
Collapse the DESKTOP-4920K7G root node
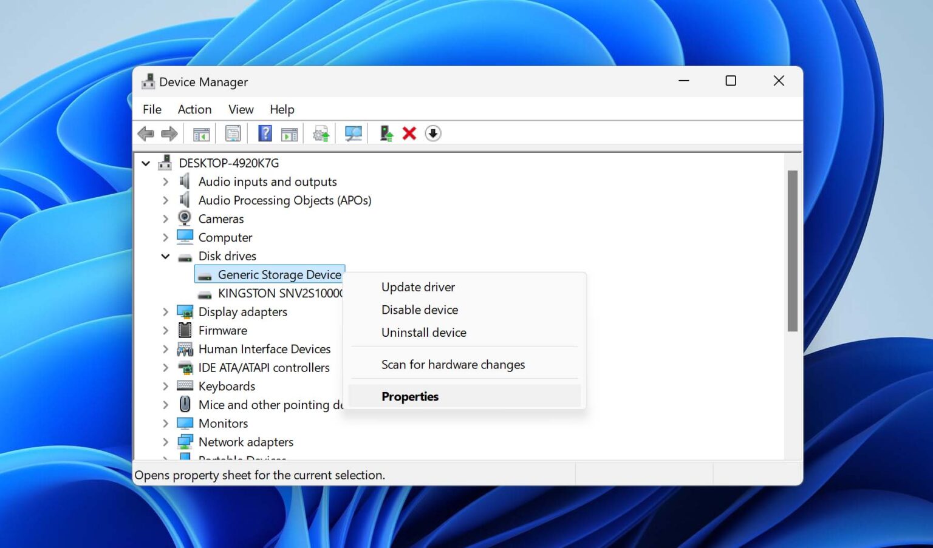(x=146, y=163)
